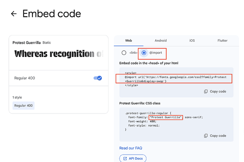Click the copy icon for the CSS class
244x162 pixels.
(206, 135)
